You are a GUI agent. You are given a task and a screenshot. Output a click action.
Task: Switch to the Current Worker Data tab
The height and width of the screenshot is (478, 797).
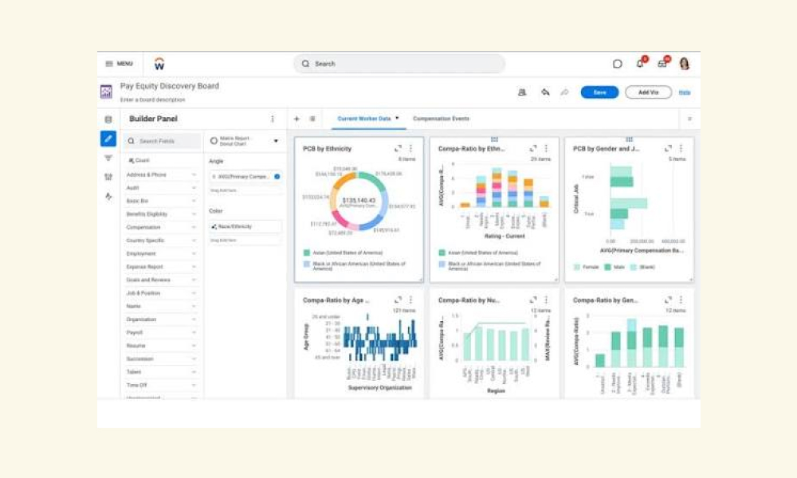(364, 119)
